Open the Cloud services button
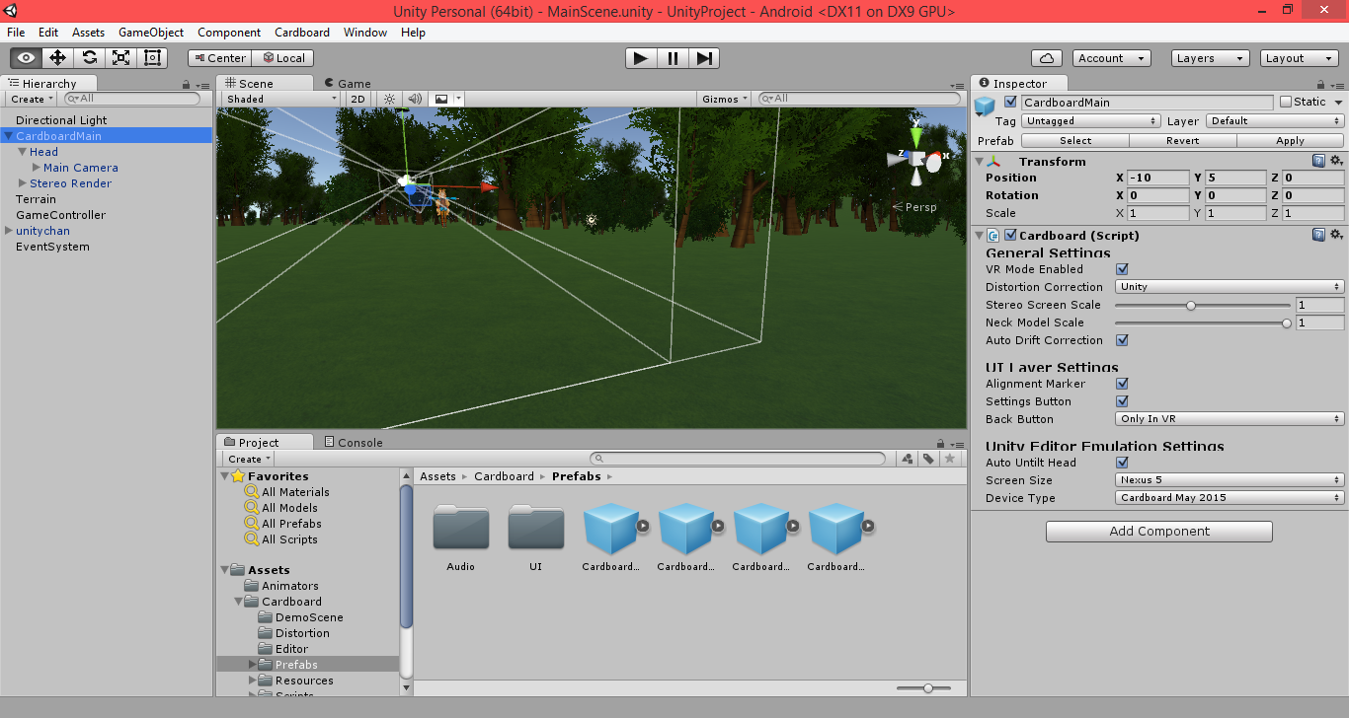Screen dimensions: 1349x718 click(x=1046, y=58)
